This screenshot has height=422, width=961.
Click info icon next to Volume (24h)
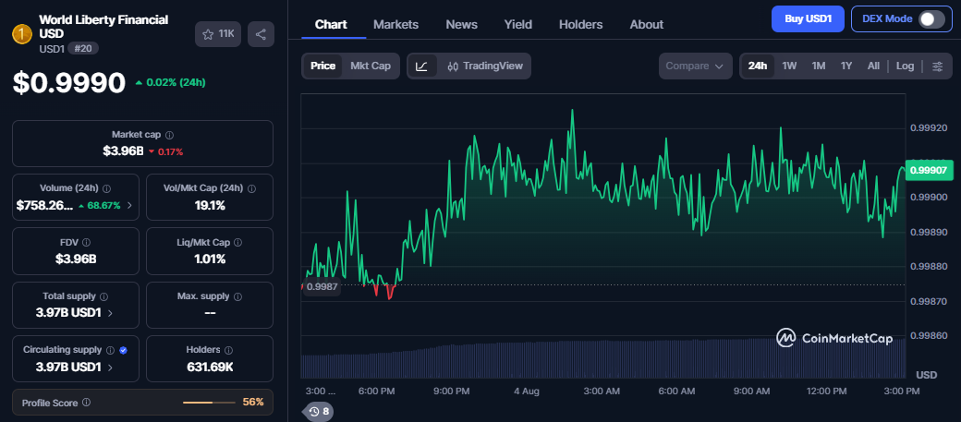click(x=106, y=188)
